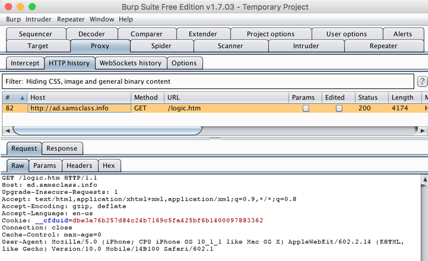Click the horizontal scrollbar left arrow

tap(7, 130)
